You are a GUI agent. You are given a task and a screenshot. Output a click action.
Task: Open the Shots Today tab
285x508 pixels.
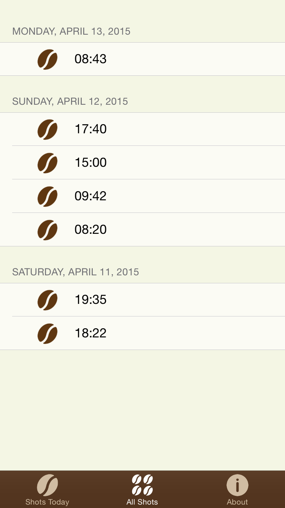tap(47, 490)
